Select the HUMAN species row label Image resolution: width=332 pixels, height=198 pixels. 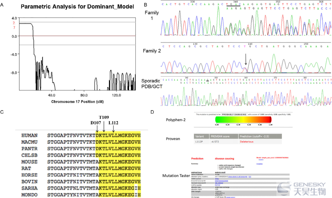pyautogui.click(x=30, y=135)
